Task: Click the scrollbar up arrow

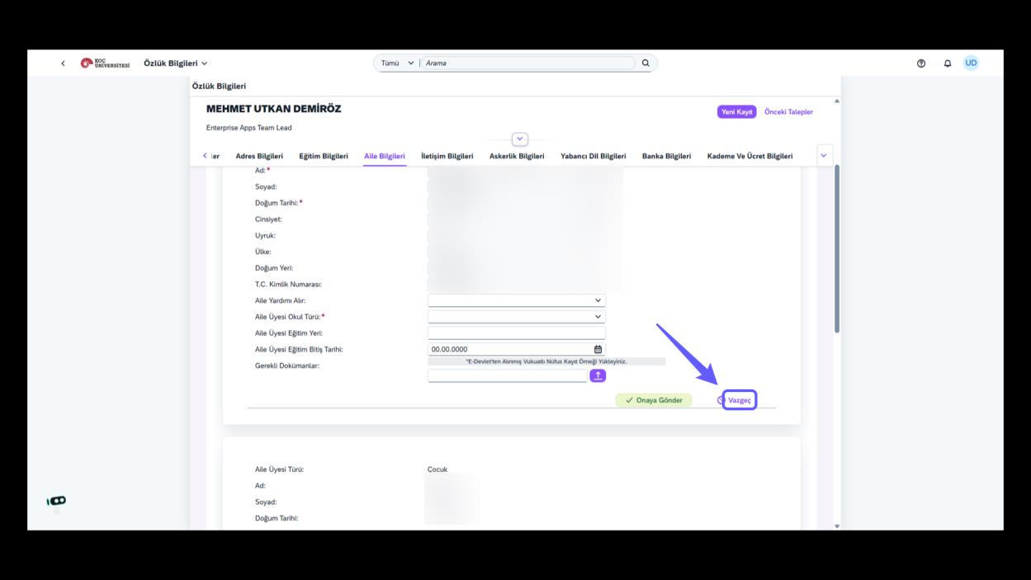Action: [837, 101]
